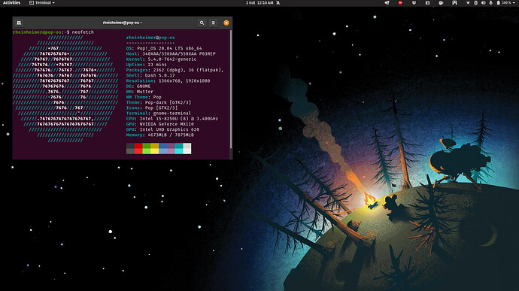Image resolution: width=519 pixels, height=291 pixels.
Task: Click the typed 'neofetch' command text
Action: 83,32
